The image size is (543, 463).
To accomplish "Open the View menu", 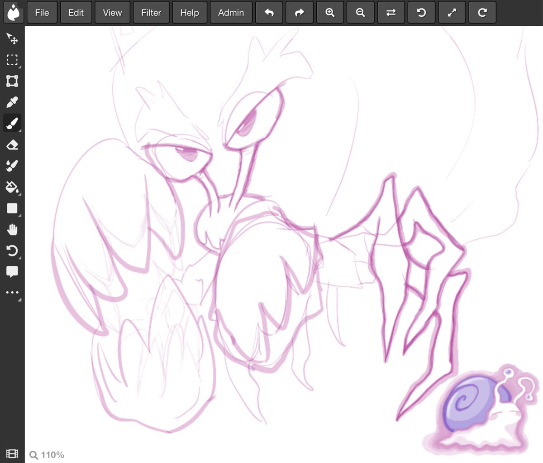I will tap(112, 13).
